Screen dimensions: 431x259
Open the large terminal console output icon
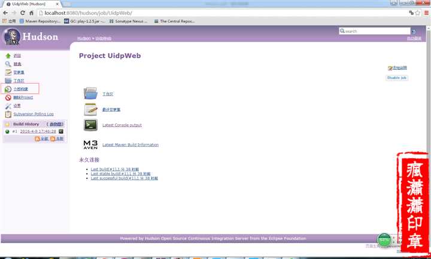pos(91,125)
